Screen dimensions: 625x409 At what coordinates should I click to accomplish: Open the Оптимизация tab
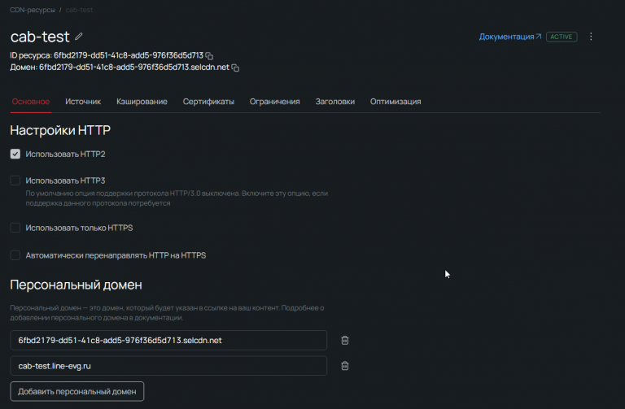[x=396, y=102]
